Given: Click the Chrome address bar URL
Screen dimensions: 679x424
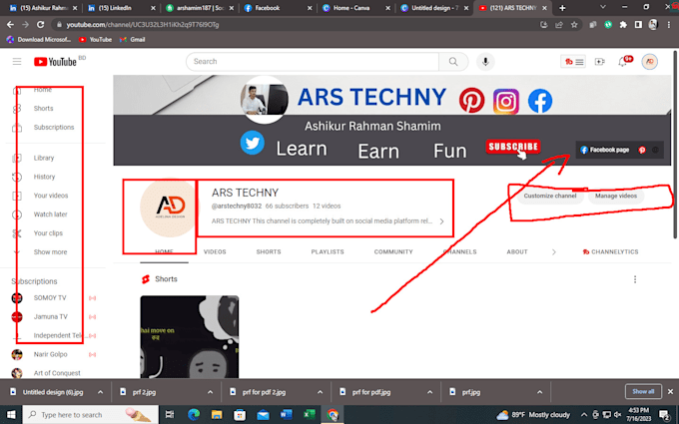Looking at the screenshot, I should tap(143, 25).
